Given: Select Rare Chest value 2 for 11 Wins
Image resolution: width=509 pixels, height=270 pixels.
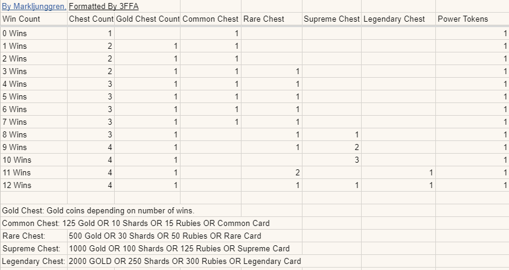Looking at the screenshot, I should click(297, 172).
